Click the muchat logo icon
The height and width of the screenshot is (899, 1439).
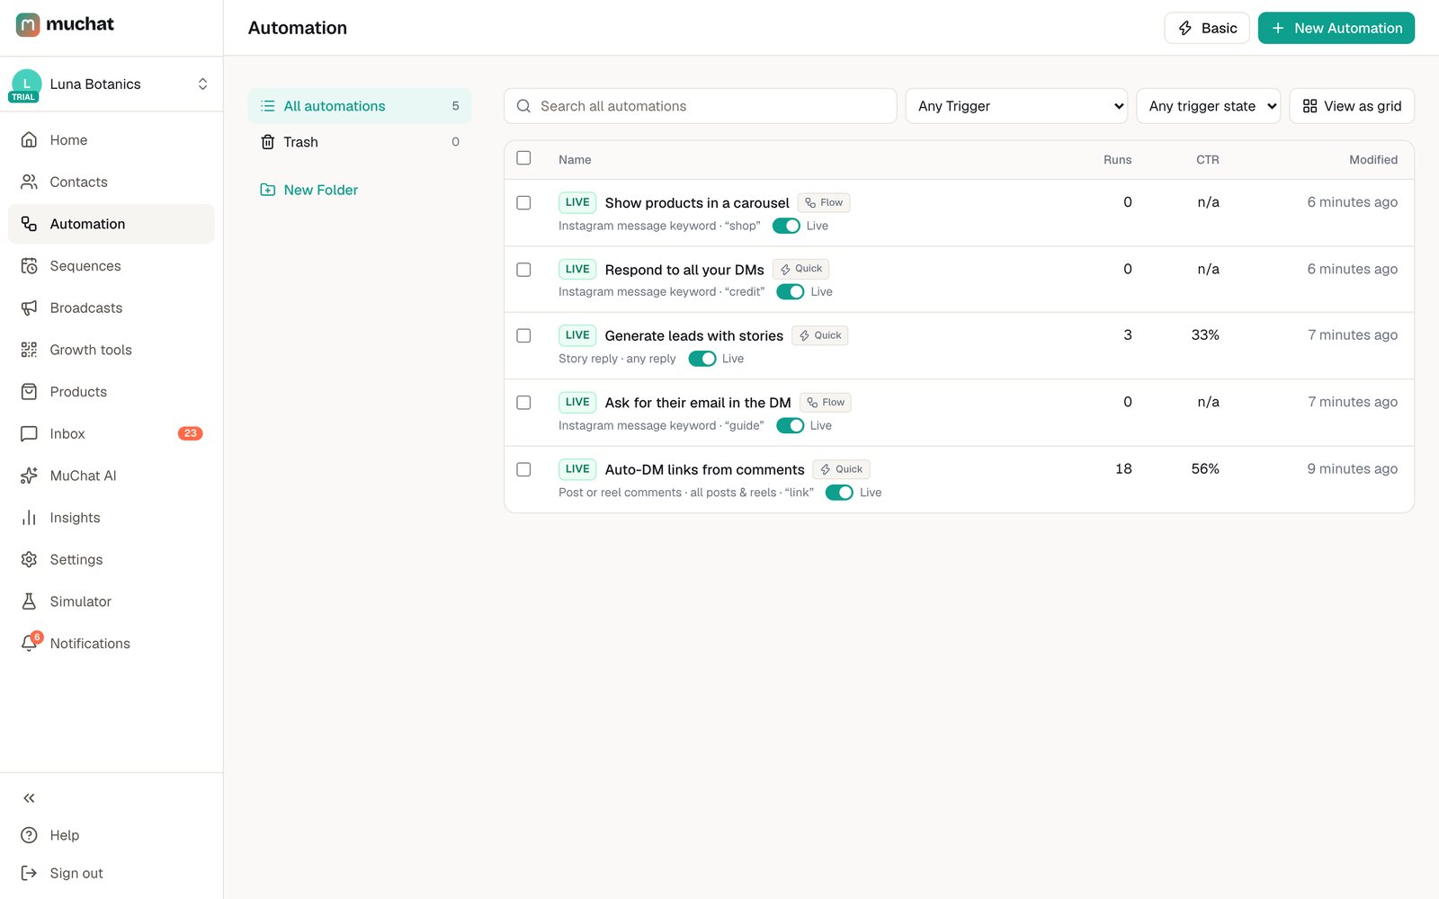[28, 24]
